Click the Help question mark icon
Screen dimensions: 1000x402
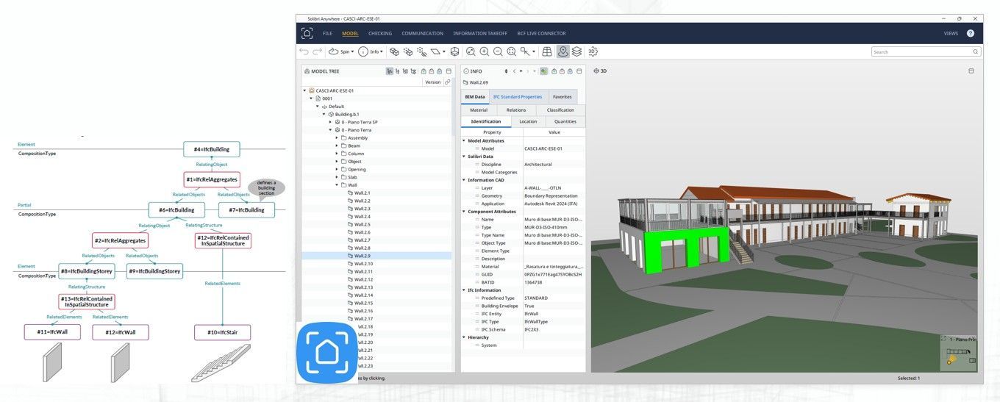click(x=970, y=33)
